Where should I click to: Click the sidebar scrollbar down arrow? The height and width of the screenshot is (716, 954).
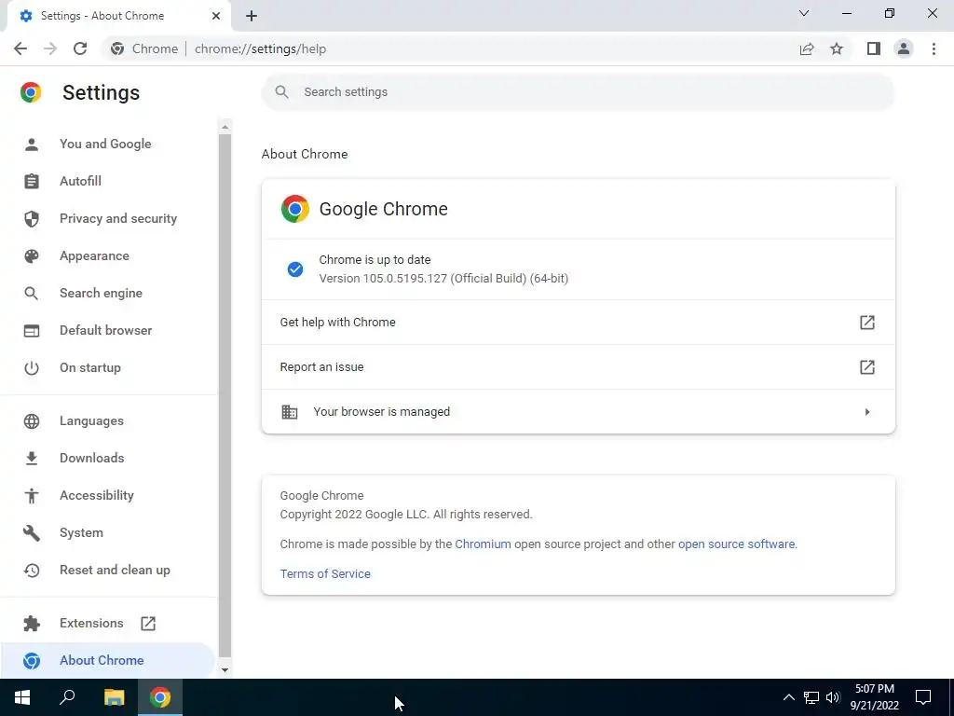point(225,669)
